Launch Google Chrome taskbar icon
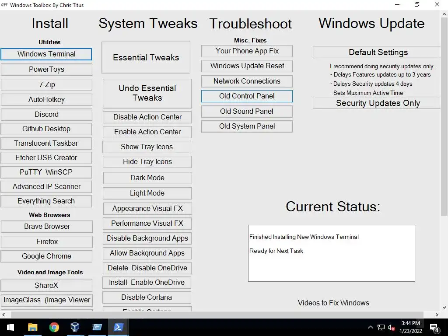448x336 pixels. (x=54, y=327)
